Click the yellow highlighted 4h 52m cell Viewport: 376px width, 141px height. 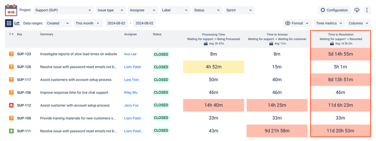213,67
